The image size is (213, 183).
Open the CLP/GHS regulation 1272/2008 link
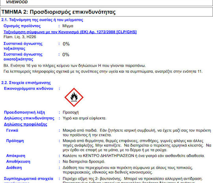point(70,32)
